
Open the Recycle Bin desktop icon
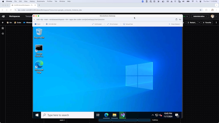[39, 33]
